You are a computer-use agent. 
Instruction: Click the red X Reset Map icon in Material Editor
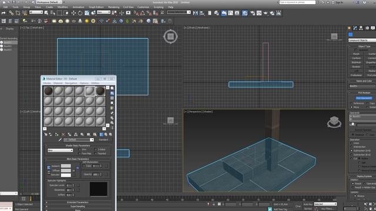click(63, 134)
